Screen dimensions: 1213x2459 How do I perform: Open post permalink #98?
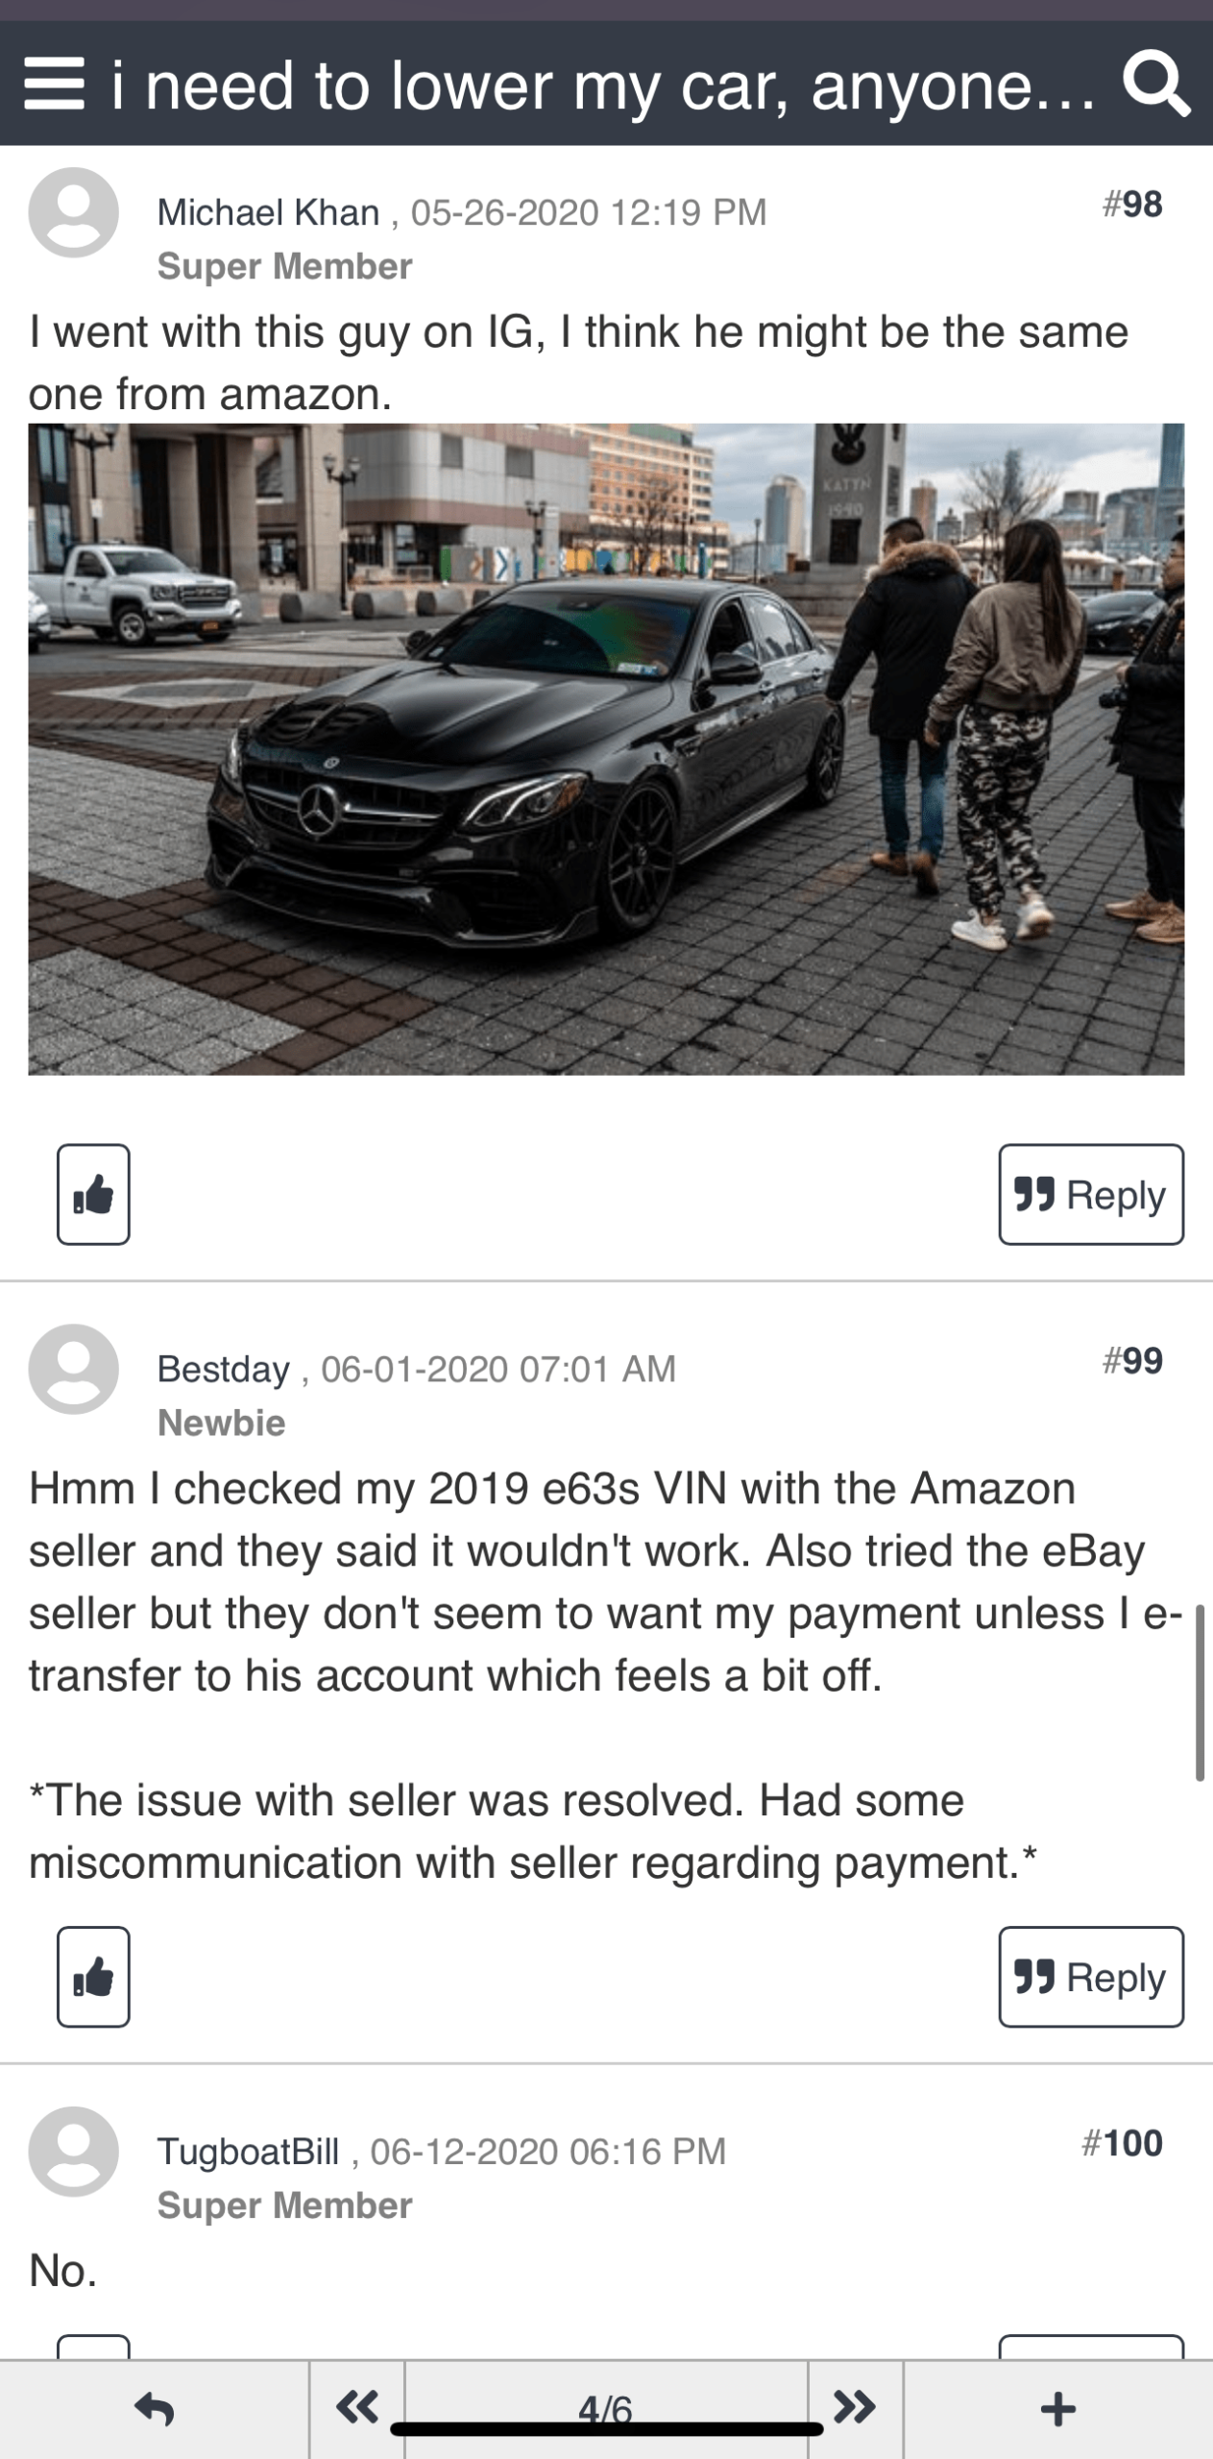(x=1132, y=205)
